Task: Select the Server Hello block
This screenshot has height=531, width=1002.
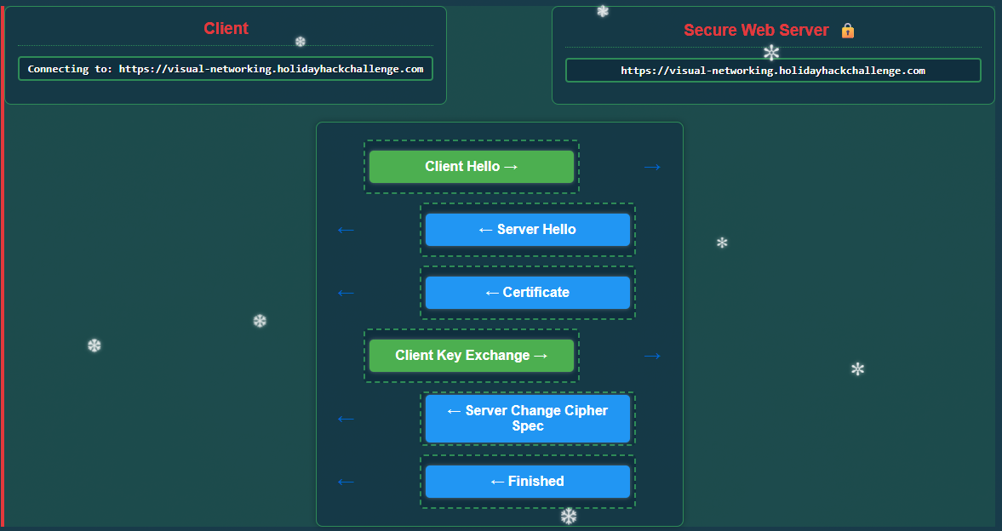Action: tap(528, 230)
